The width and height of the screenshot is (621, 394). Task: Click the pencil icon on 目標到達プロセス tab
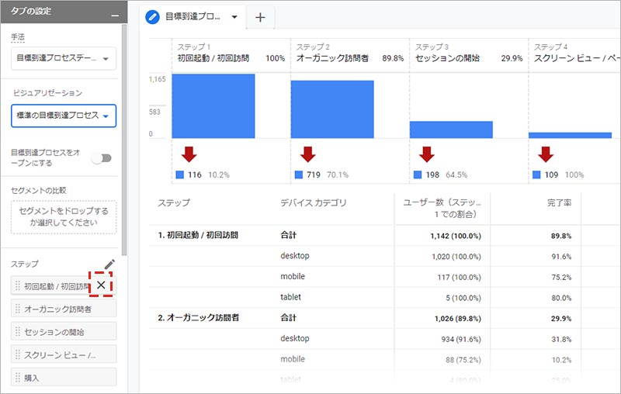[x=153, y=17]
